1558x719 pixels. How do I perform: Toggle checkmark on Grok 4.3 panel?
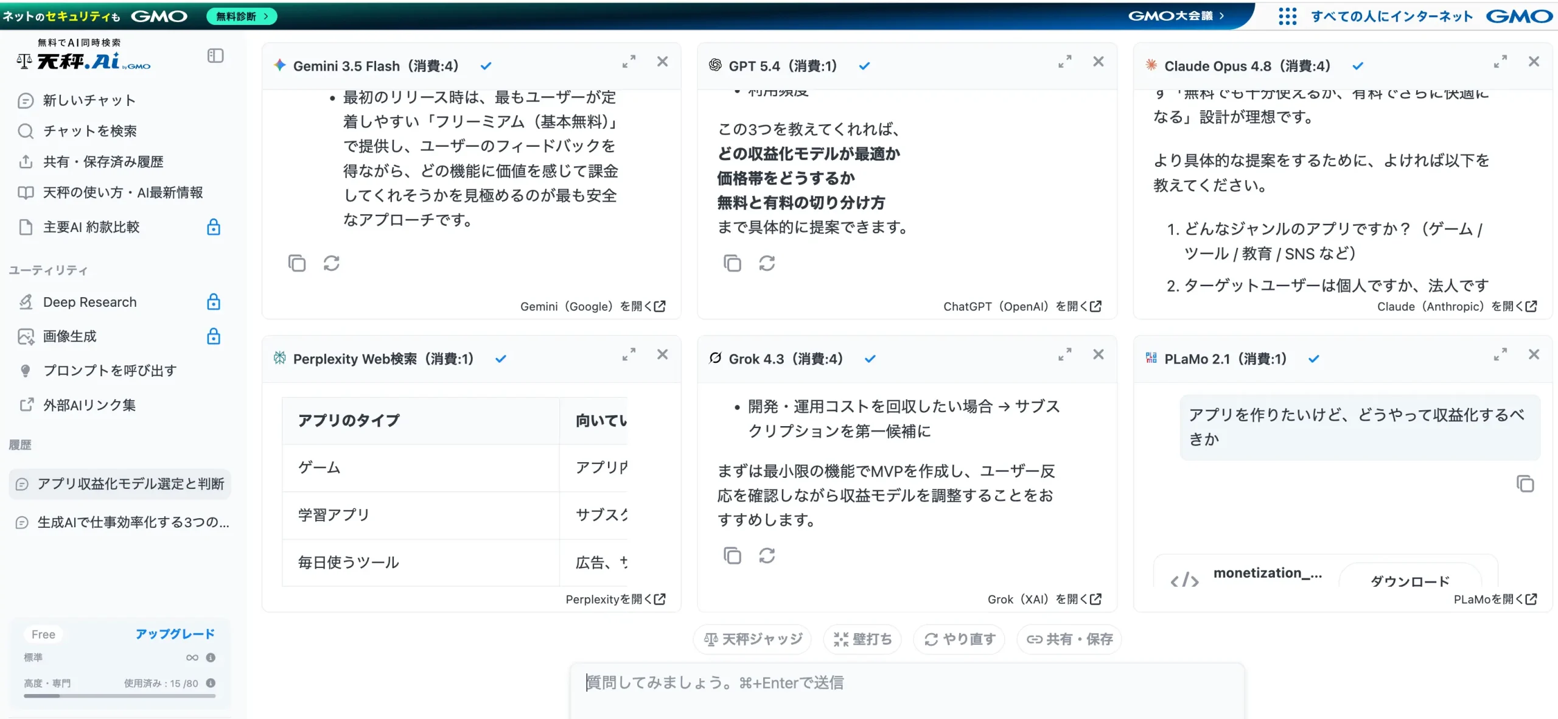pyautogui.click(x=870, y=359)
